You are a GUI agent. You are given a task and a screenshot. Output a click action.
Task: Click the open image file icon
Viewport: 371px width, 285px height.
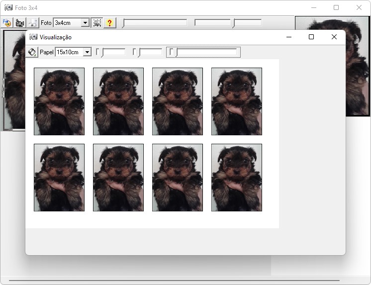7,23
